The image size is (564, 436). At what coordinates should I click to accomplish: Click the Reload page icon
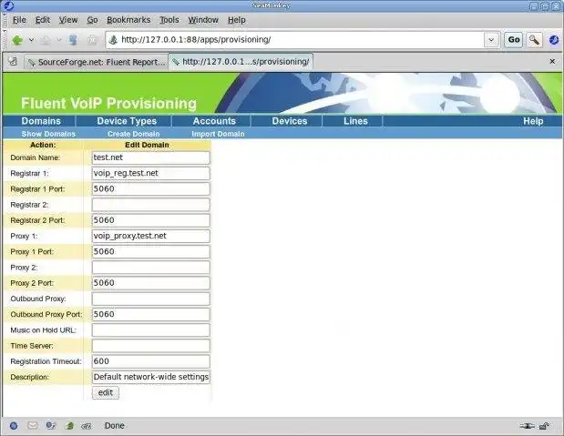(73, 40)
